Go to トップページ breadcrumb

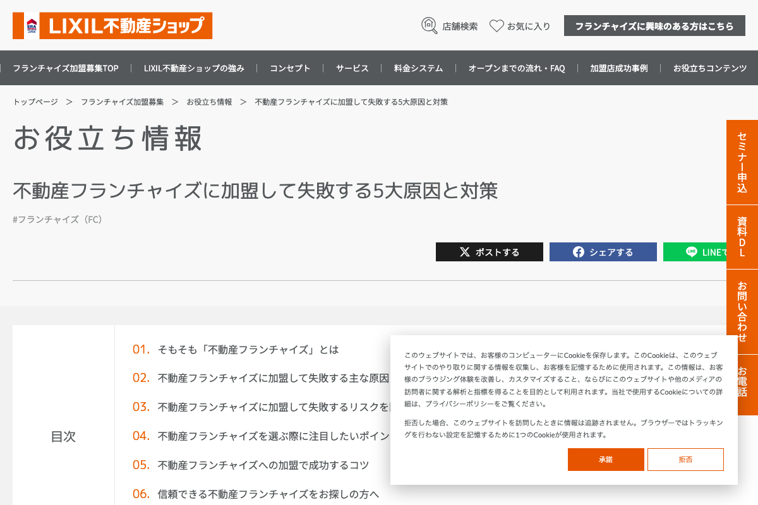pyautogui.click(x=35, y=102)
